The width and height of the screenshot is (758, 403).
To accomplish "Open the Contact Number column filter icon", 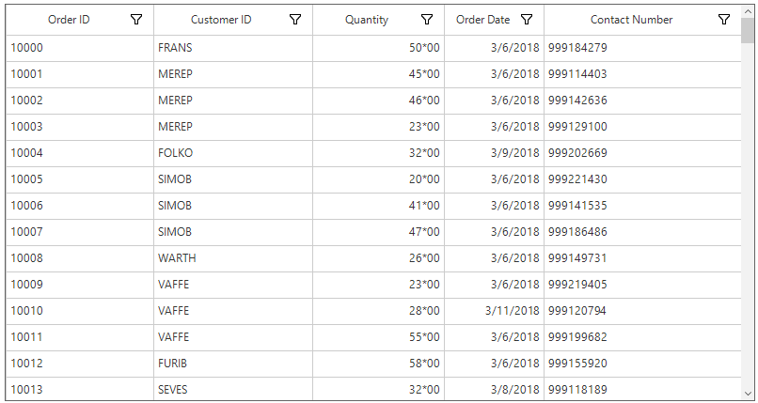I will pos(724,20).
